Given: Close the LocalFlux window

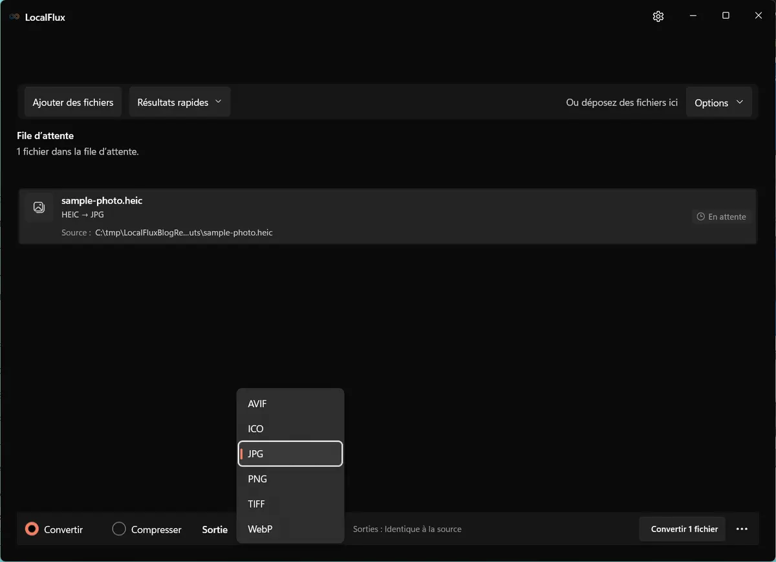Looking at the screenshot, I should point(759,16).
